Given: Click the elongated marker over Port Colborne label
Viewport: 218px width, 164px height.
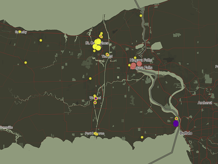Looking at the screenshot, I should pyautogui.click(x=96, y=134).
